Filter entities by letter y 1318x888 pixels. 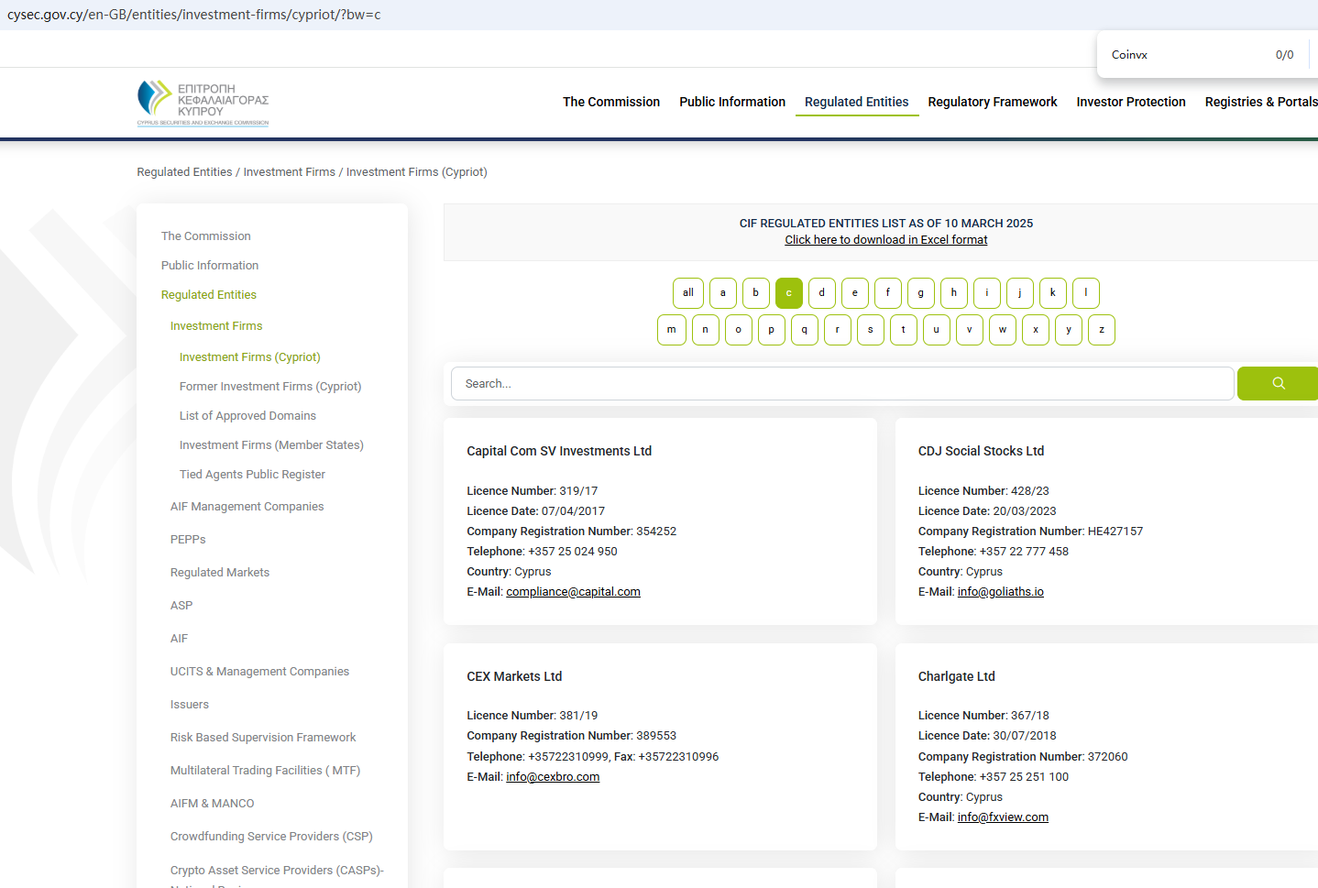pyautogui.click(x=1069, y=330)
